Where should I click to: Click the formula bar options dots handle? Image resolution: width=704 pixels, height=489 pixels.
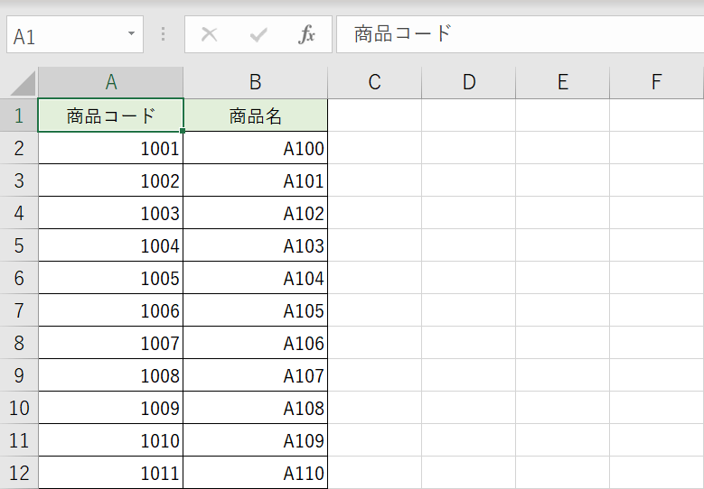click(x=163, y=34)
